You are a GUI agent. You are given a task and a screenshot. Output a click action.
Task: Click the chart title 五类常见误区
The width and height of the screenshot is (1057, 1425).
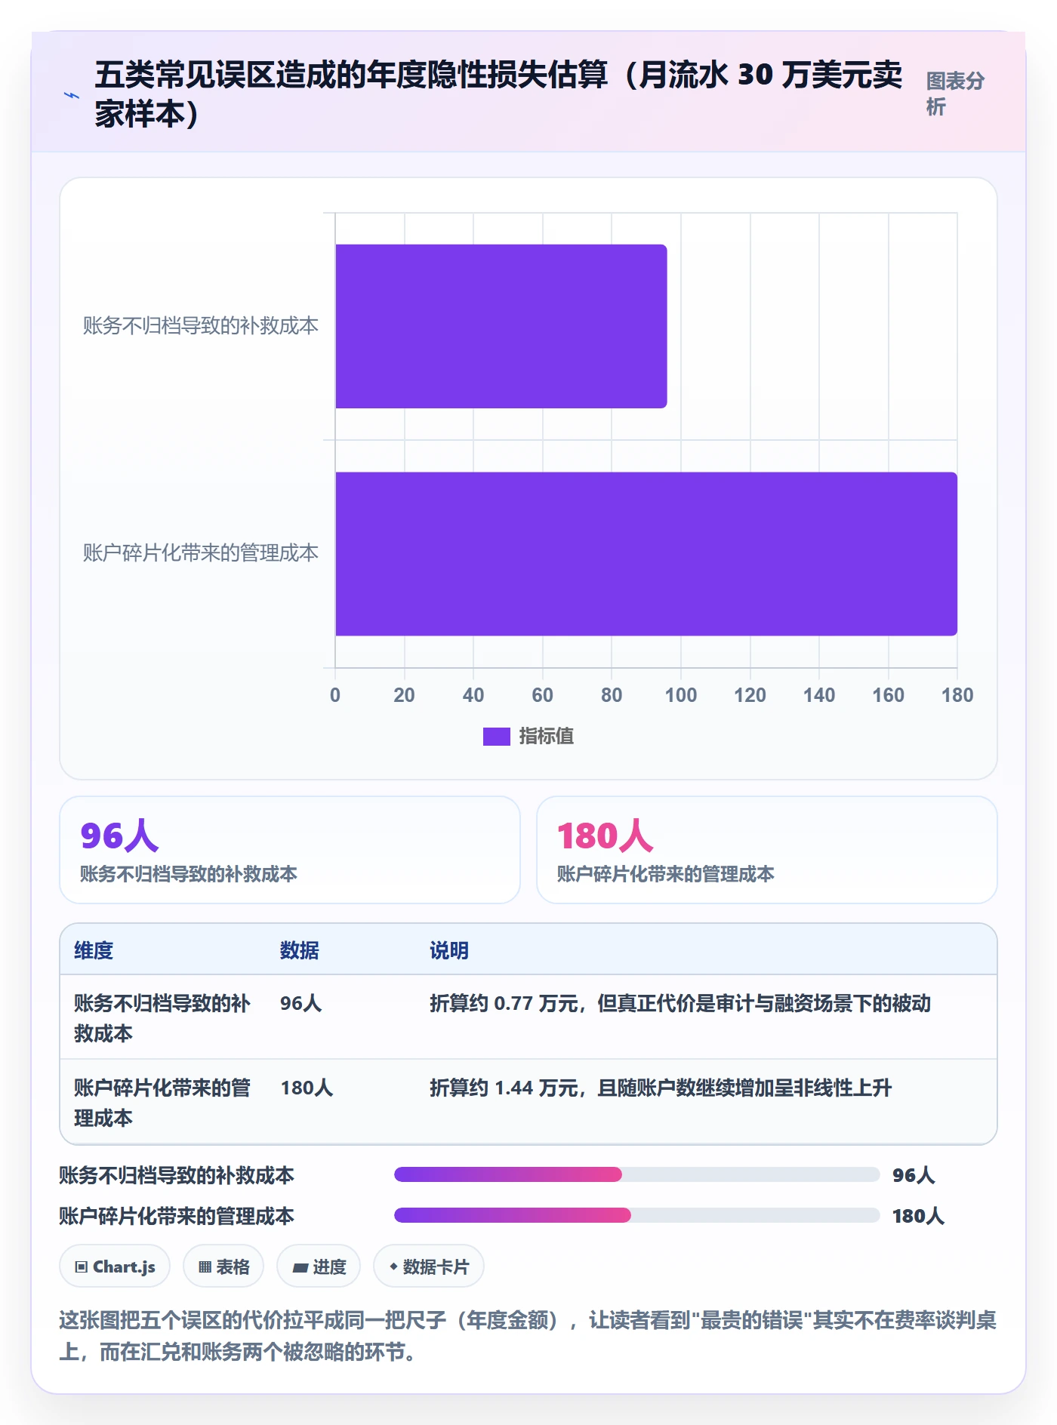pyautogui.click(x=498, y=94)
